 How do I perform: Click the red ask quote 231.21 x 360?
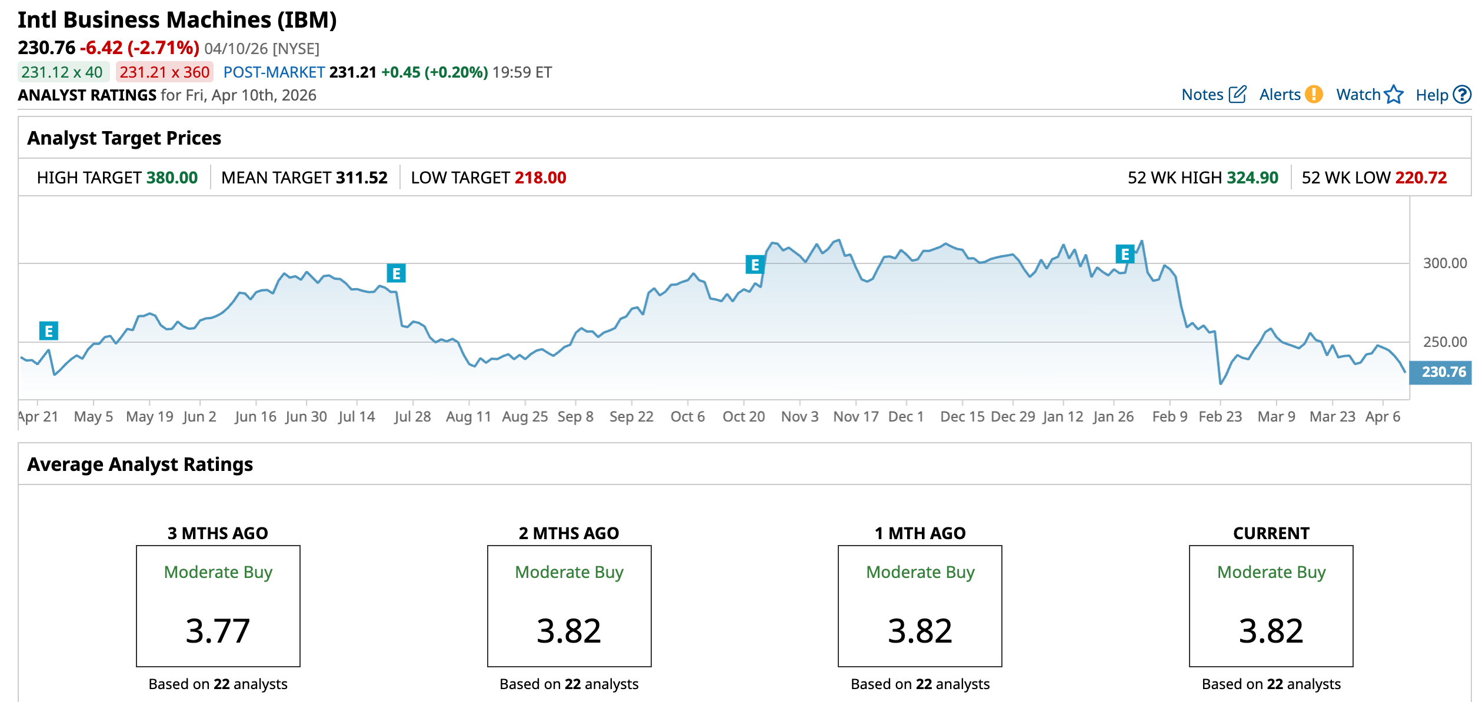pos(165,72)
